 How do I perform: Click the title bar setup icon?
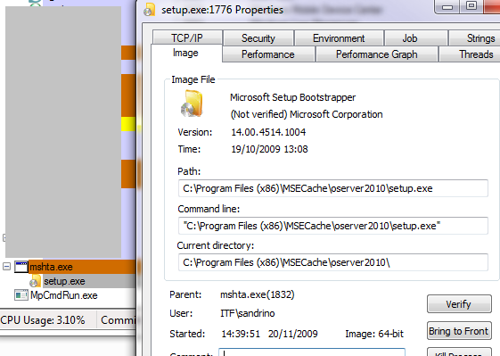pyautogui.click(x=149, y=10)
